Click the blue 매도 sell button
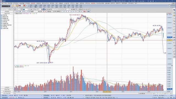Screen dimensions: 176x99 [x=89, y=12]
